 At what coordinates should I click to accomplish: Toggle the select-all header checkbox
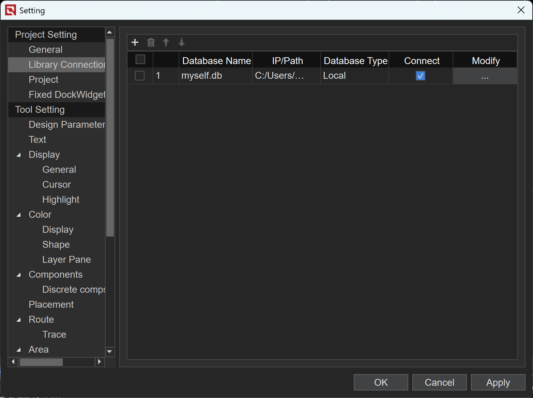pos(140,60)
